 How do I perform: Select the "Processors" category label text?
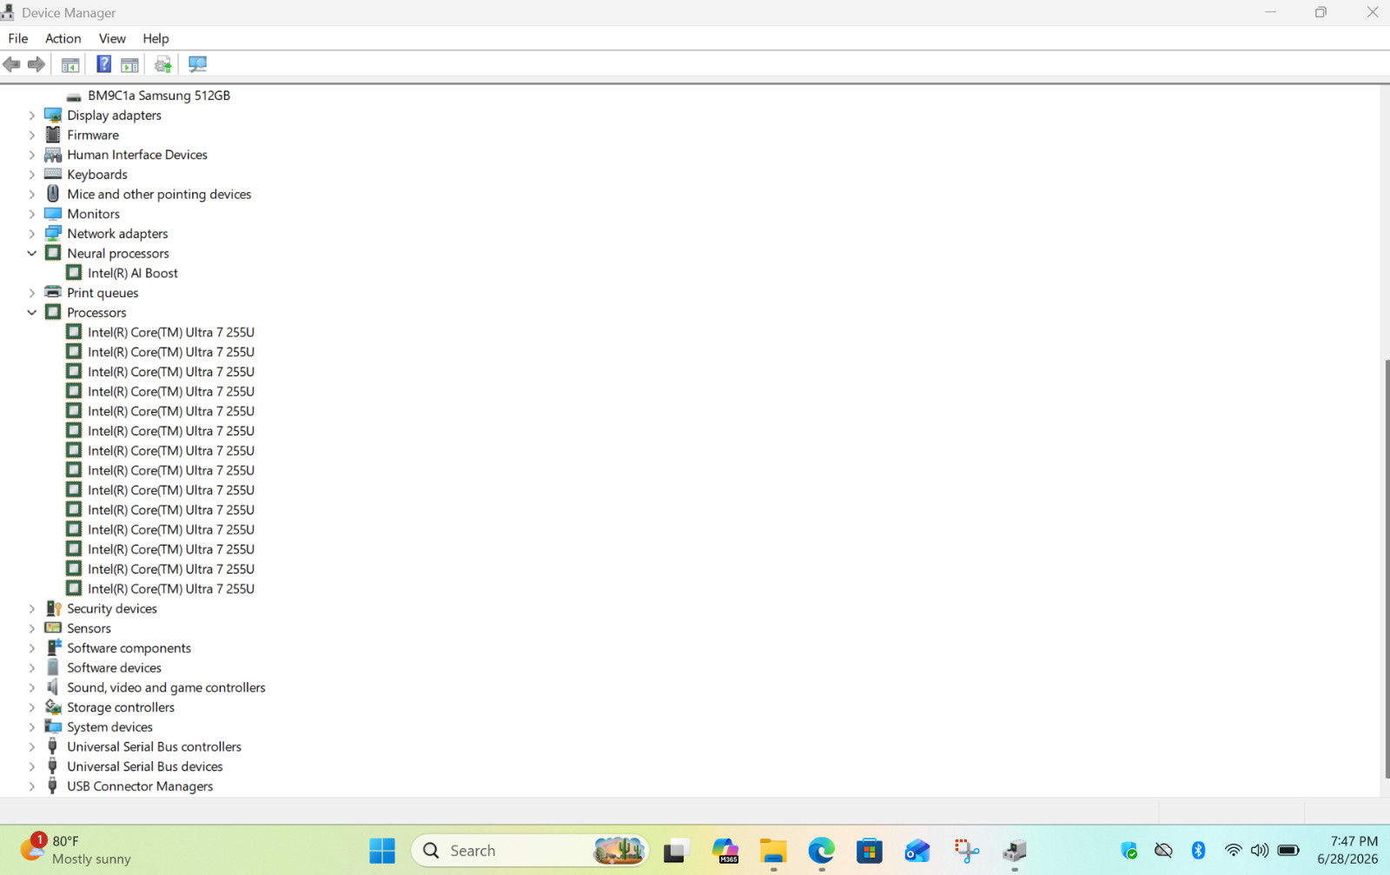[x=96, y=313]
